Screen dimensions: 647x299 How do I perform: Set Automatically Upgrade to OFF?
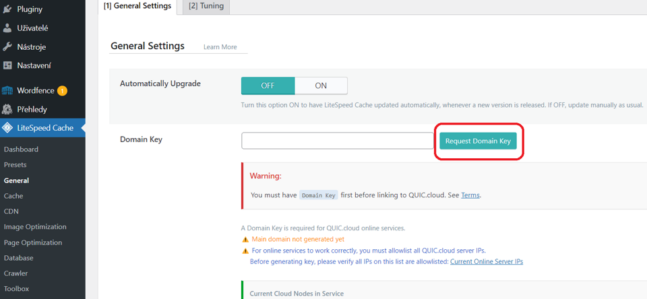[268, 86]
